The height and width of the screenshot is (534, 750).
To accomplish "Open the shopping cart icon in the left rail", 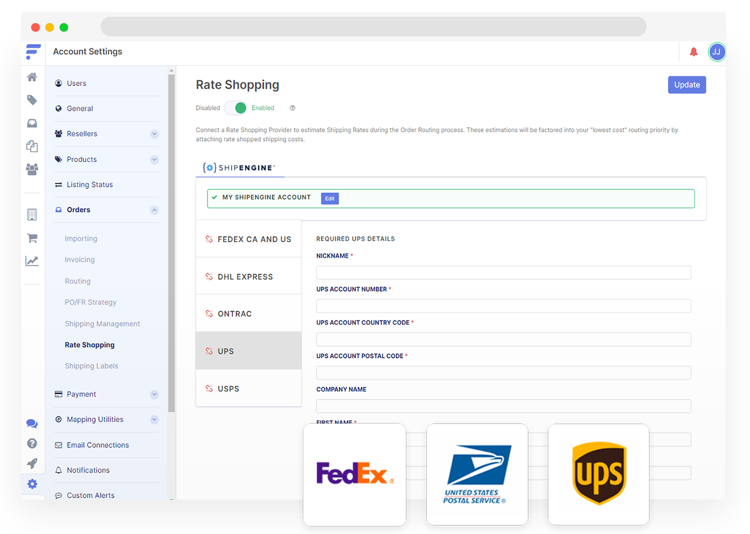I will pos(32,238).
